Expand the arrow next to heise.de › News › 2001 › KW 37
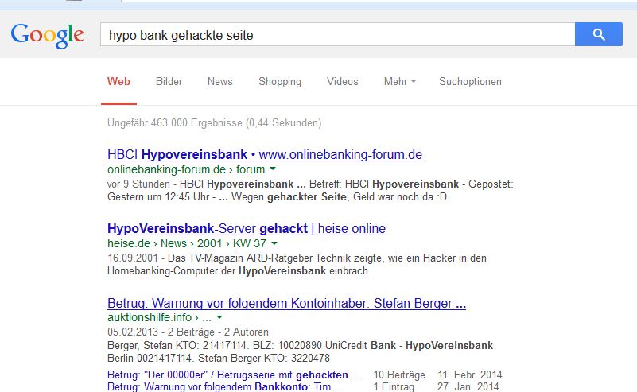Image resolution: width=637 pixels, height=392 pixels. pos(274,243)
